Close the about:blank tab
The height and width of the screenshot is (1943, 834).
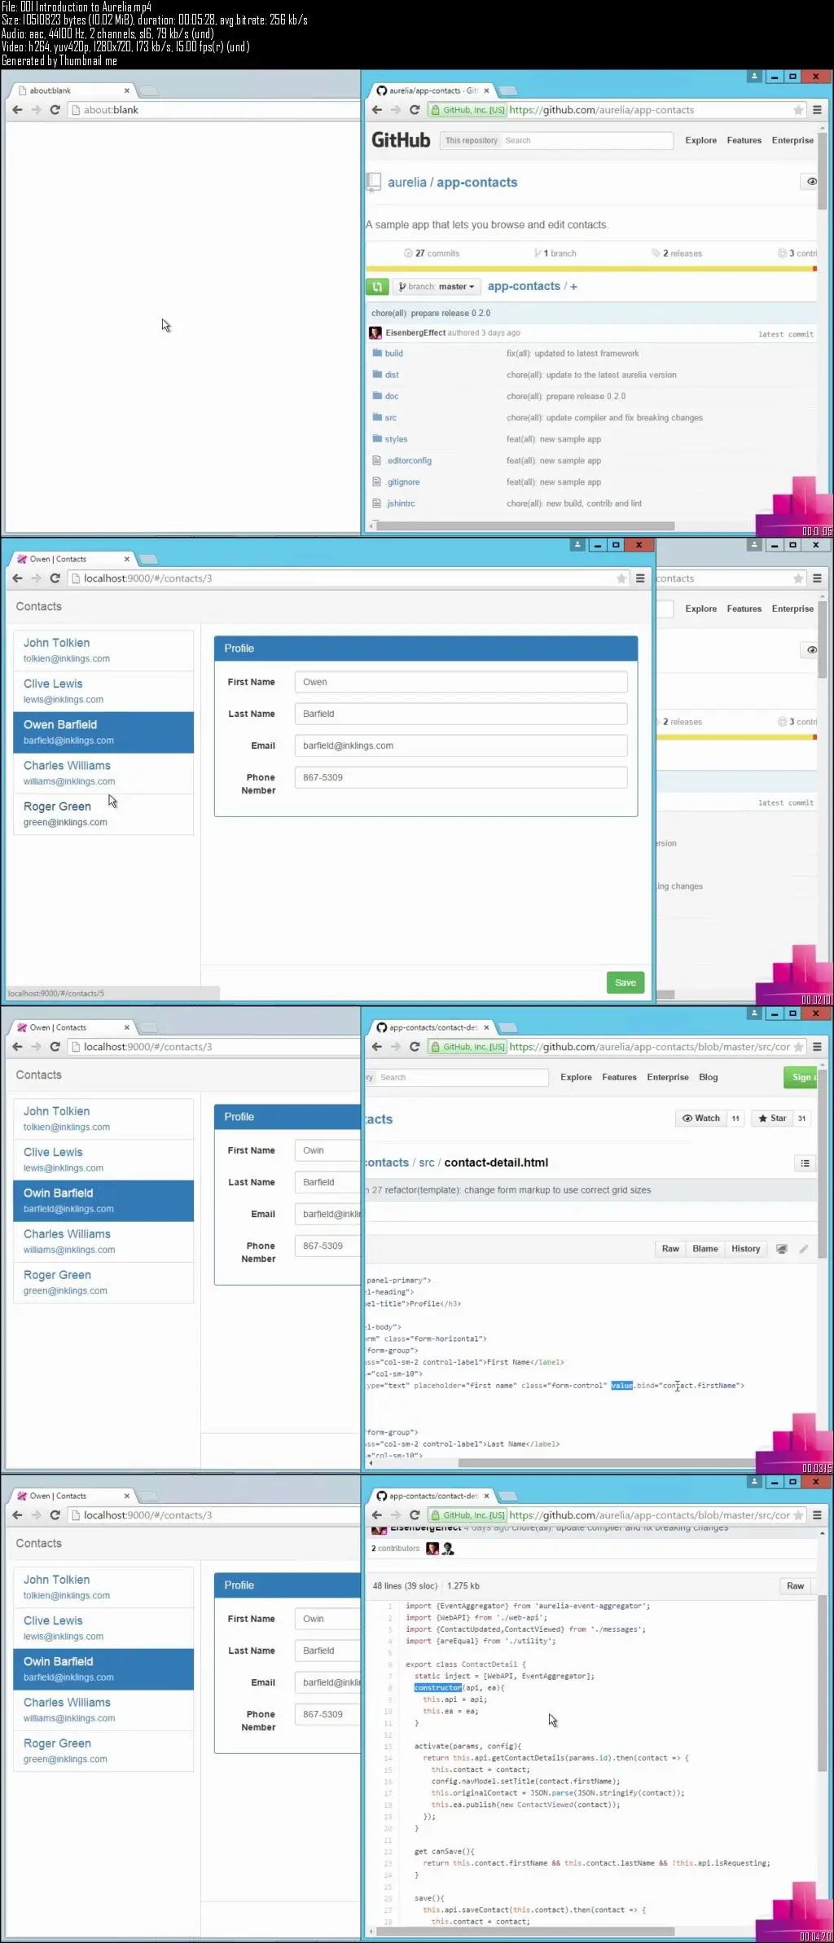click(127, 90)
